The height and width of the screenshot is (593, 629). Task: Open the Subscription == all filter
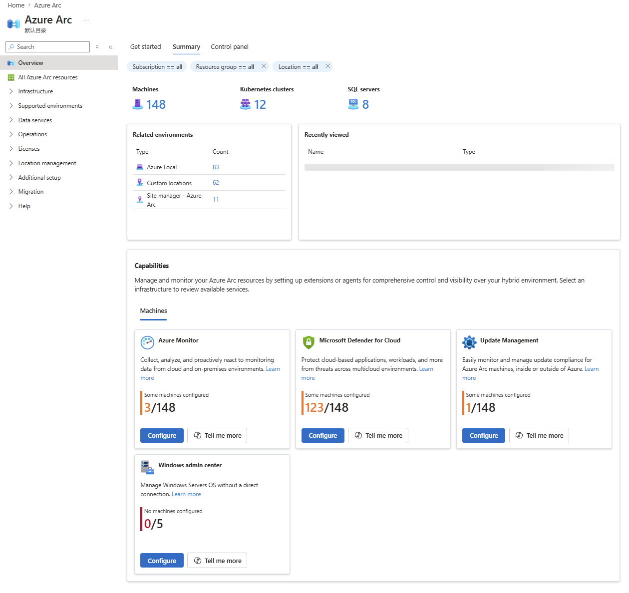(157, 67)
